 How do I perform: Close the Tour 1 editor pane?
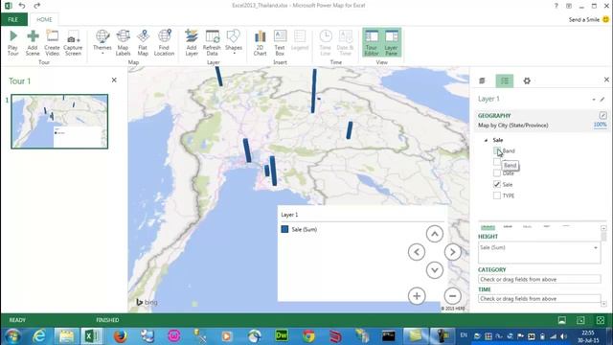pos(114,80)
